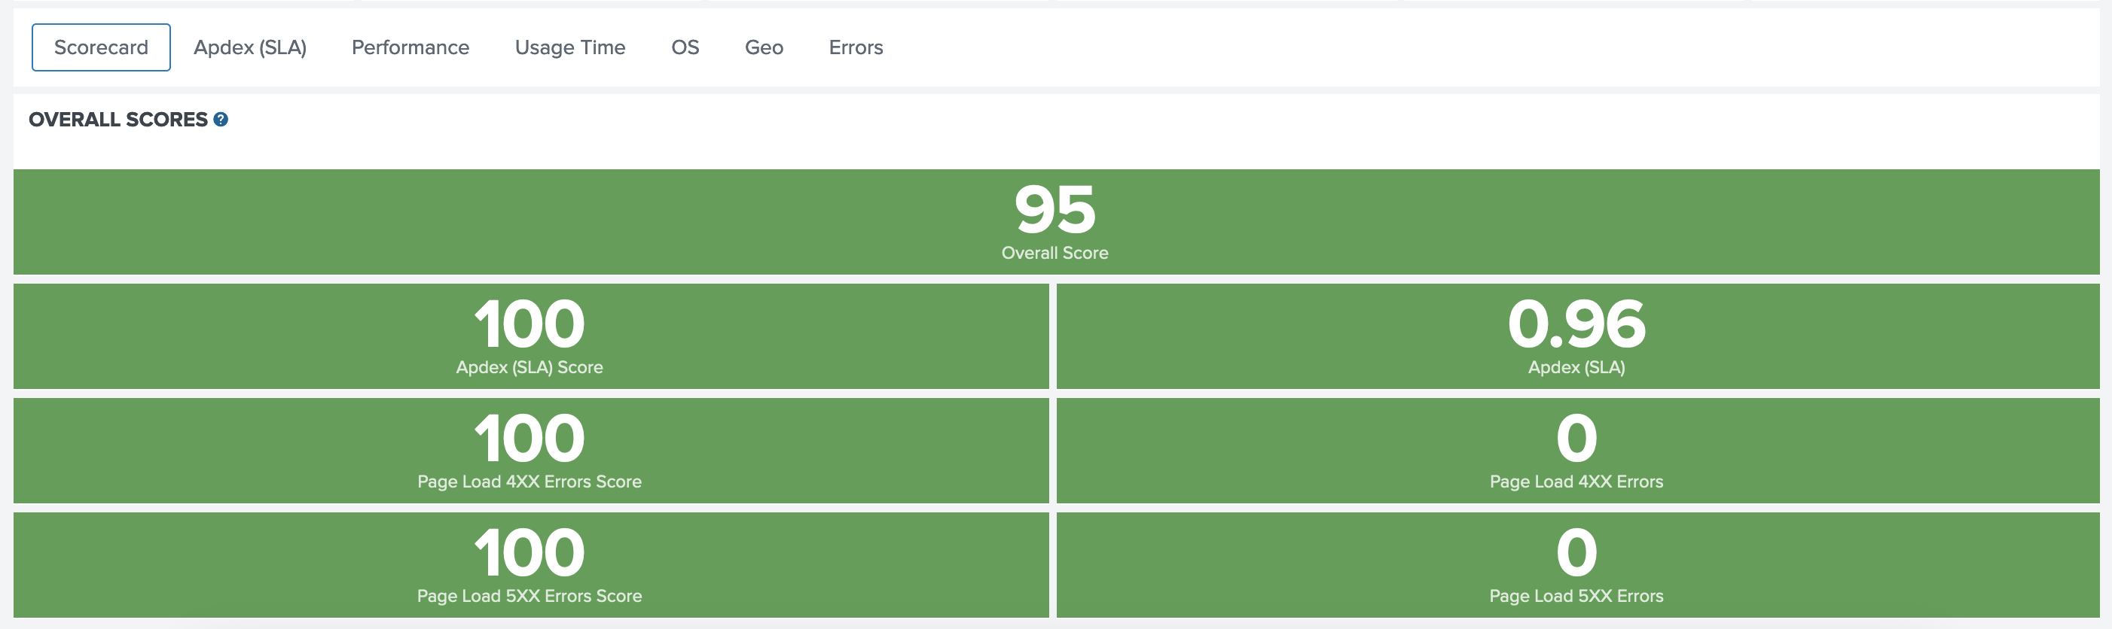This screenshot has width=2112, height=629.
Task: Open the Geo tab
Action: click(763, 47)
